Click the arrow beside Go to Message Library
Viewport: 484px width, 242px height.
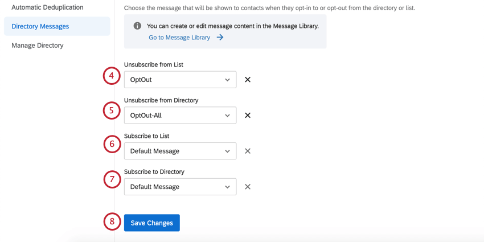pos(220,38)
